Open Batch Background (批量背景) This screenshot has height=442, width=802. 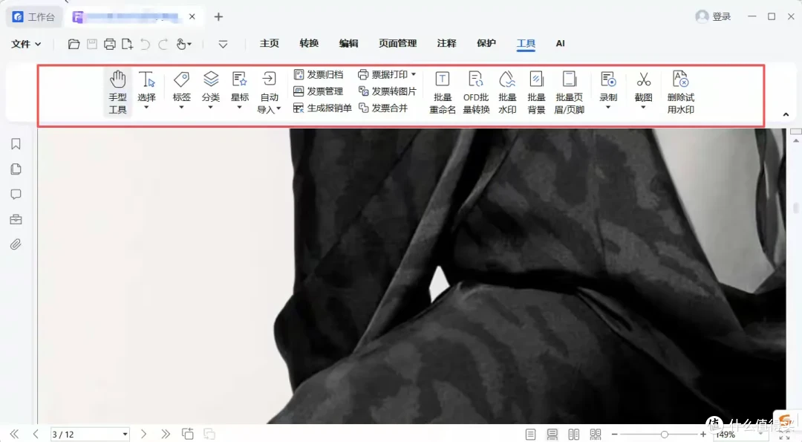coord(536,93)
